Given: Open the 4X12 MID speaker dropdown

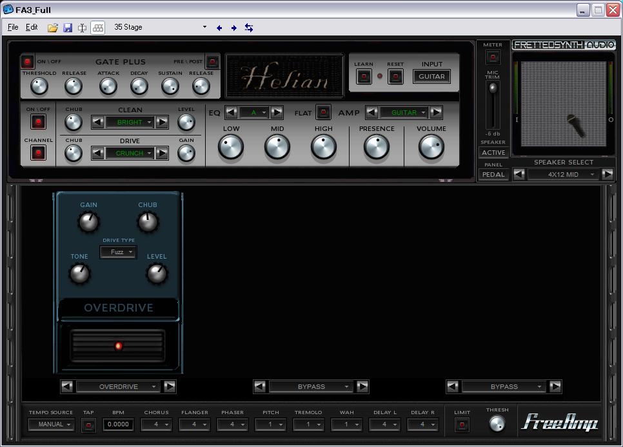Looking at the screenshot, I should coord(564,174).
